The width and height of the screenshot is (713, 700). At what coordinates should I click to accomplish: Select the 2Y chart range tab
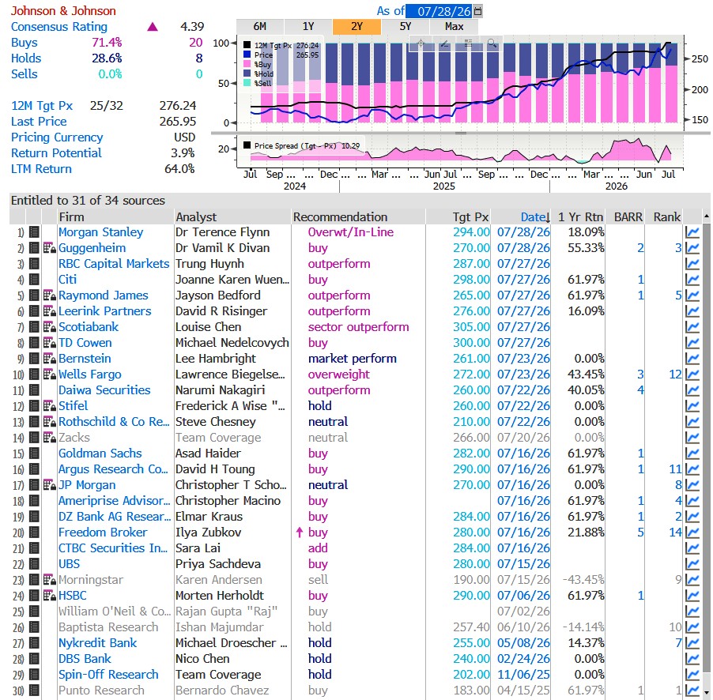click(x=357, y=27)
